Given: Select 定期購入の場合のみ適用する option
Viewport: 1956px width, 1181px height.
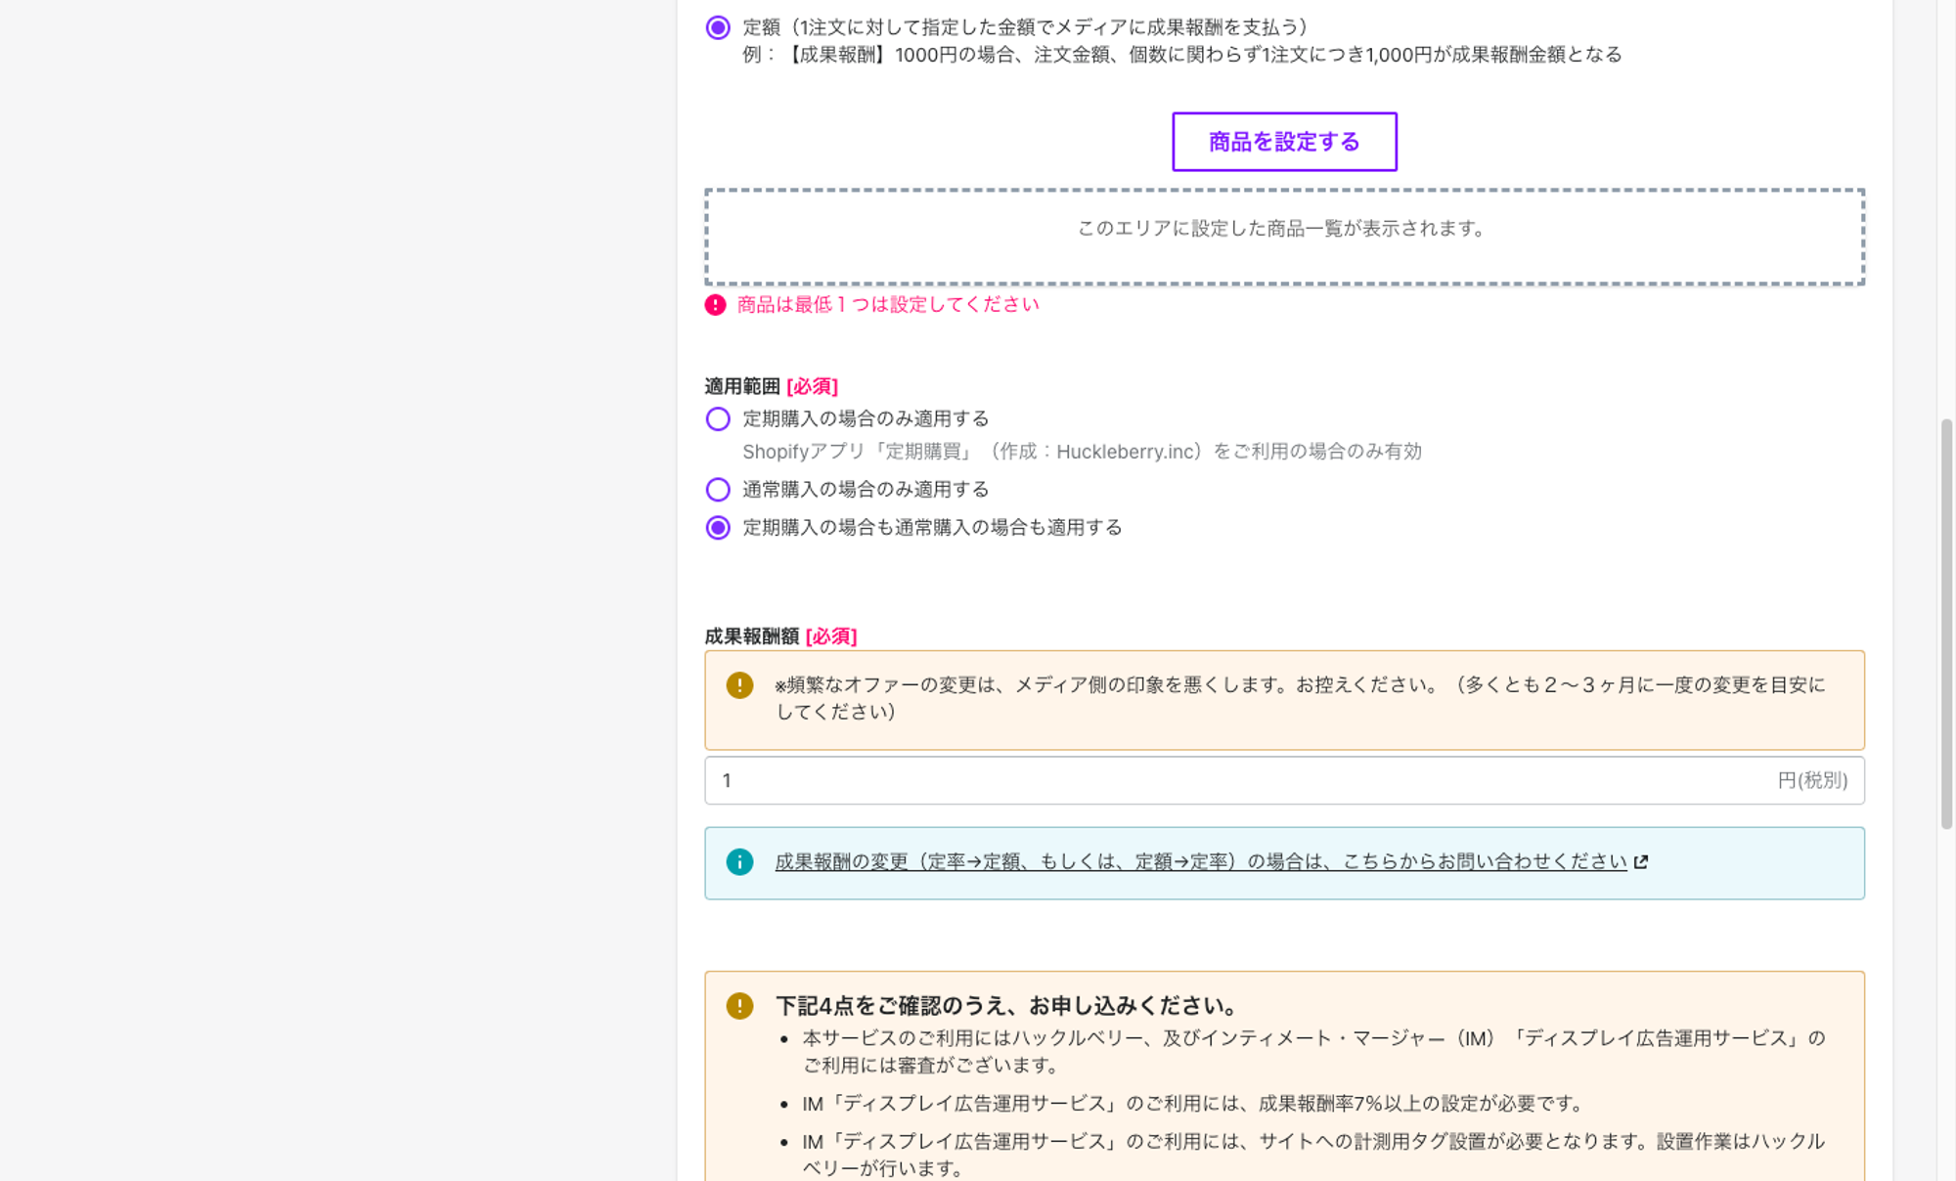Looking at the screenshot, I should (718, 419).
